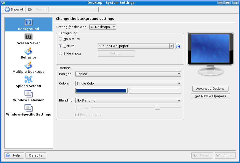240x163 pixels.
Task: Open the Position dropdown showing Scaled
Action: point(128,74)
